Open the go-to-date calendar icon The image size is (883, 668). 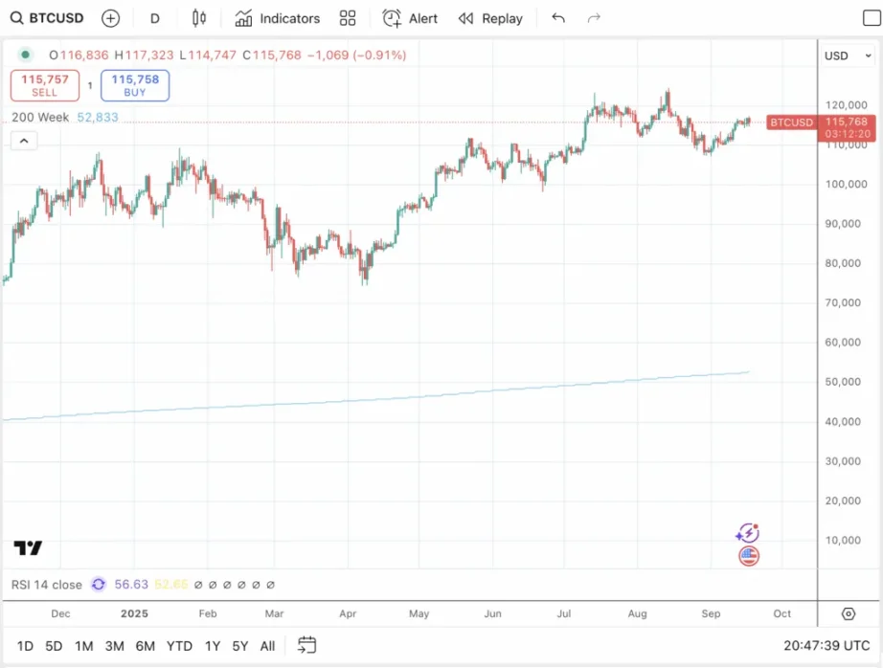306,646
